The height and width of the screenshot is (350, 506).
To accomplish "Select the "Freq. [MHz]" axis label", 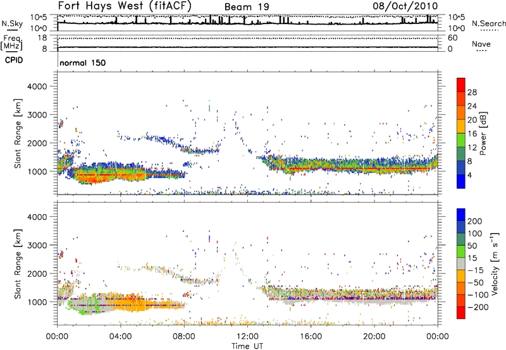I will coord(12,42).
